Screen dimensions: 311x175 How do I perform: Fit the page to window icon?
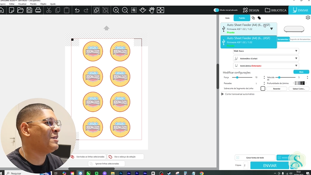coord(161,10)
